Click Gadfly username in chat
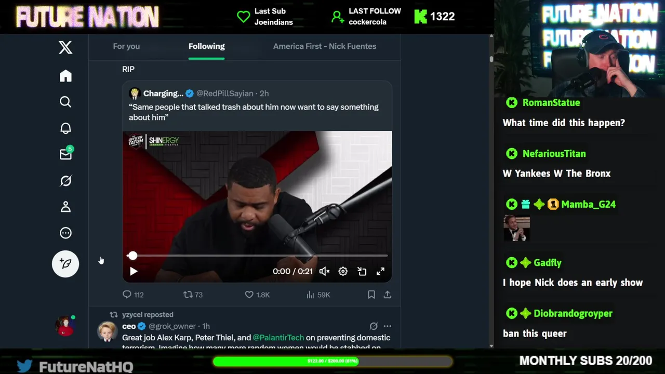Viewport: 665px width, 374px height. [x=548, y=263]
